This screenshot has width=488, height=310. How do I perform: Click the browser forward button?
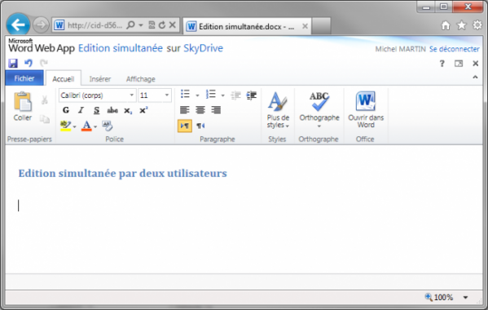[x=41, y=25]
